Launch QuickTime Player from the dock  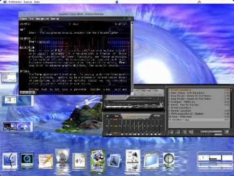[27, 161]
